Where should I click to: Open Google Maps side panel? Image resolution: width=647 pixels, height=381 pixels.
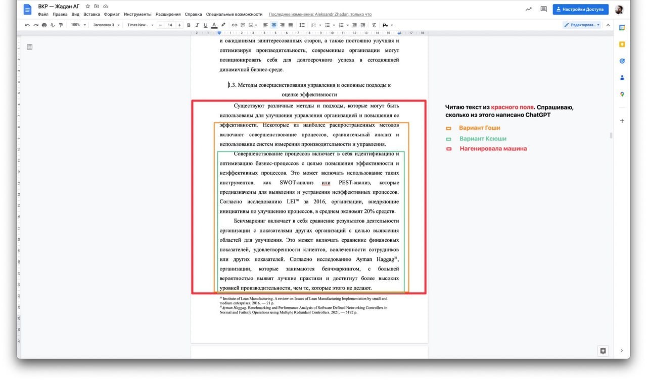coord(622,94)
